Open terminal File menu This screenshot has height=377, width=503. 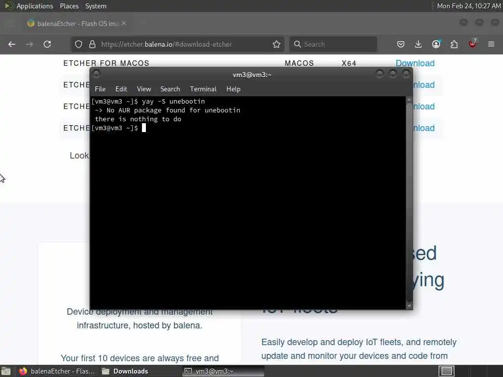100,89
